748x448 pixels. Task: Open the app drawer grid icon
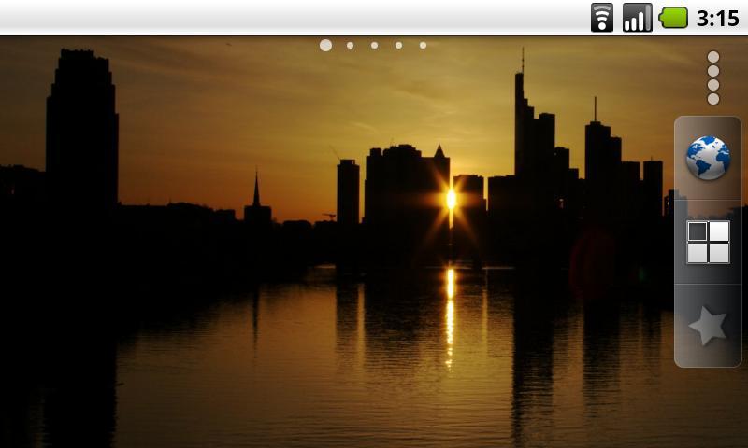(708, 242)
